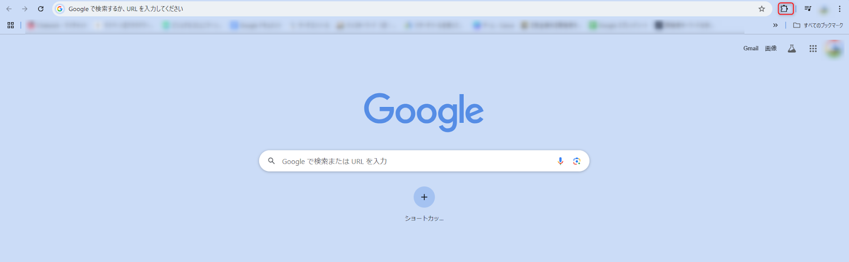Open the すべてのブックマーク folder
Screen dimensions: 849x262
[818, 25]
